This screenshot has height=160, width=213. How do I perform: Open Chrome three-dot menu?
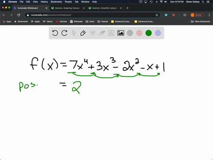pyautogui.click(x=209, y=15)
